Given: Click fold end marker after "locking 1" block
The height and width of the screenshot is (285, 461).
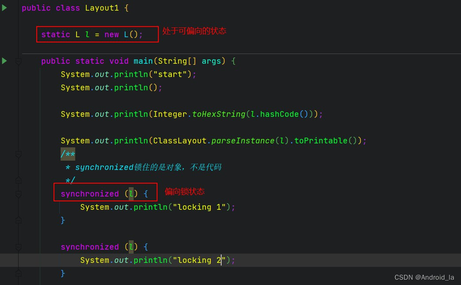Looking at the screenshot, I should click(x=19, y=220).
